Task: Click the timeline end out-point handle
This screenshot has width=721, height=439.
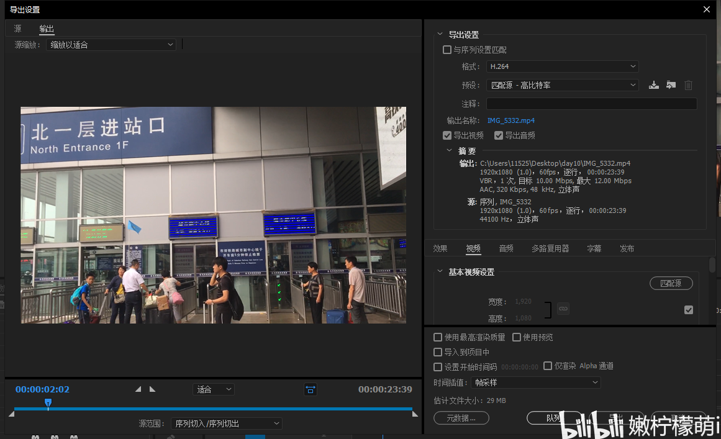Action: 415,414
